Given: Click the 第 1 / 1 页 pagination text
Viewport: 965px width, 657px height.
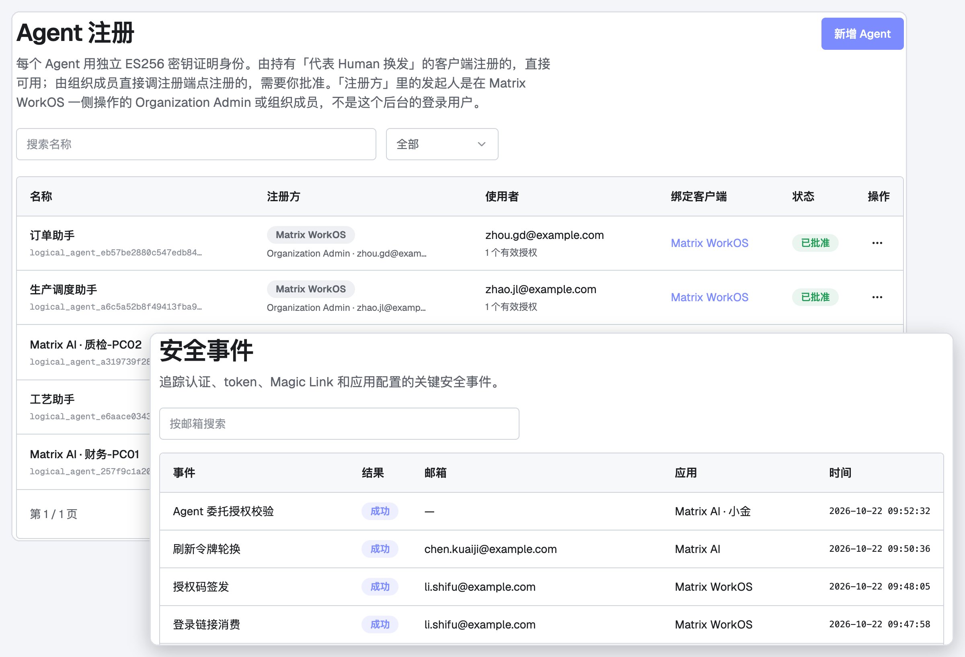Looking at the screenshot, I should 53,514.
